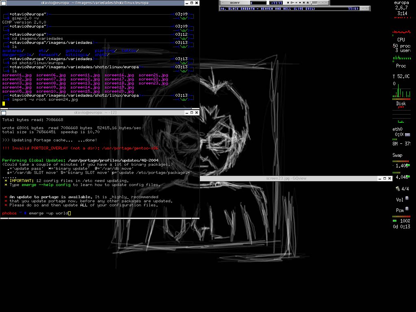Click the avatares/ directory name

pyautogui.click(x=13, y=51)
